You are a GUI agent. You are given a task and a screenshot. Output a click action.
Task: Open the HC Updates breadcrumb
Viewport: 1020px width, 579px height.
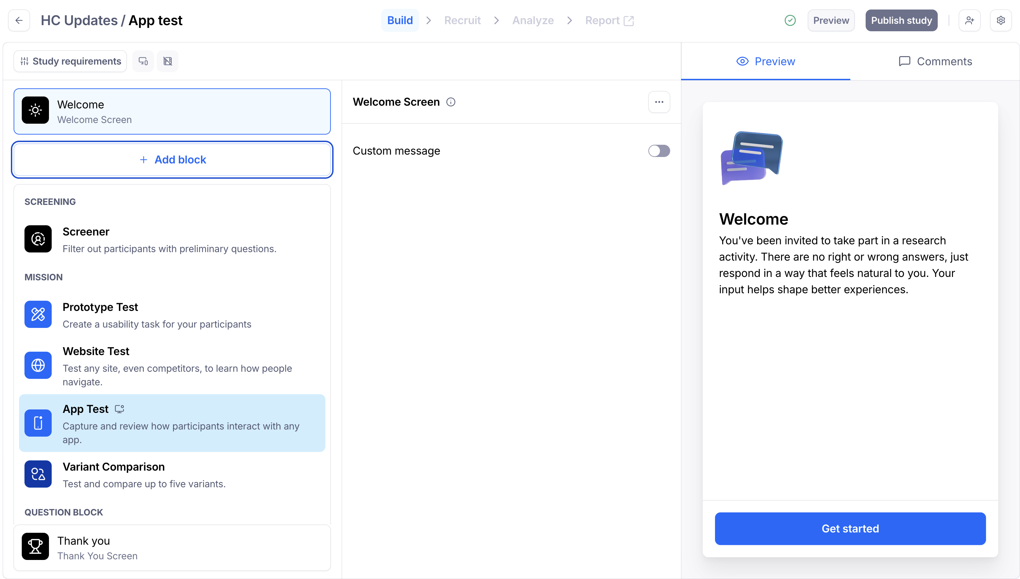point(79,20)
